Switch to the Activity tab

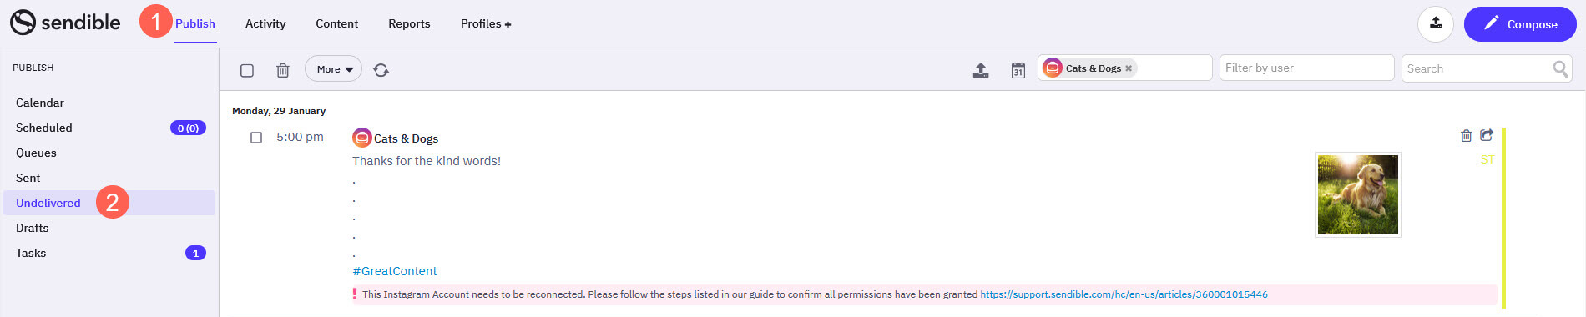pyautogui.click(x=265, y=23)
